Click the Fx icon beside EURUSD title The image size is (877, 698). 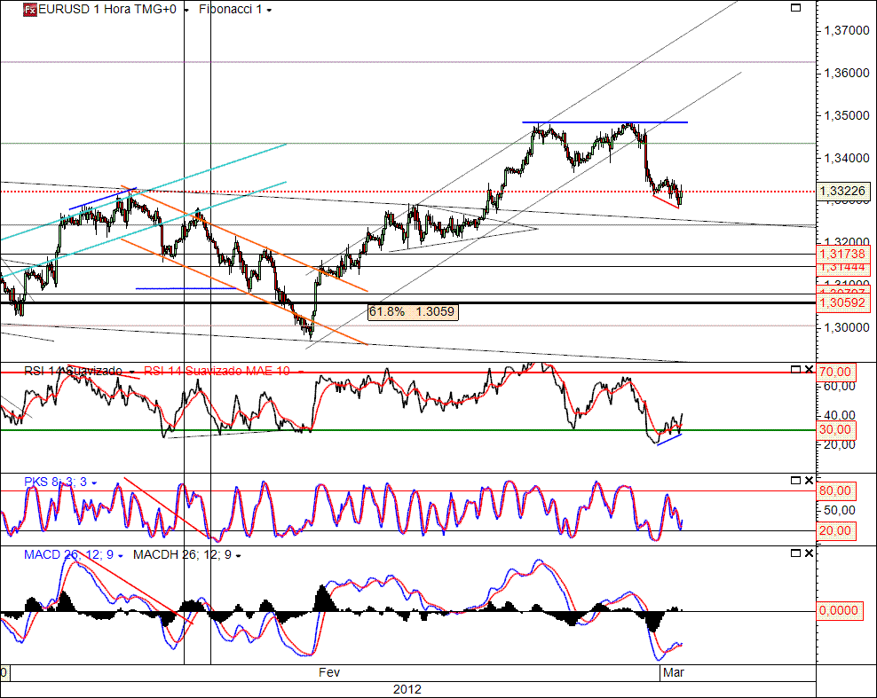30,10
